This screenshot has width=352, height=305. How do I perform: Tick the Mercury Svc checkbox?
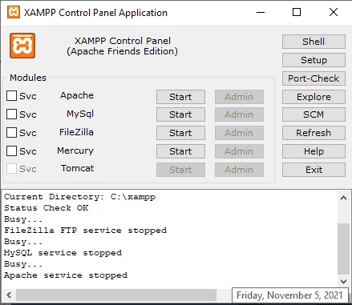pyautogui.click(x=11, y=150)
